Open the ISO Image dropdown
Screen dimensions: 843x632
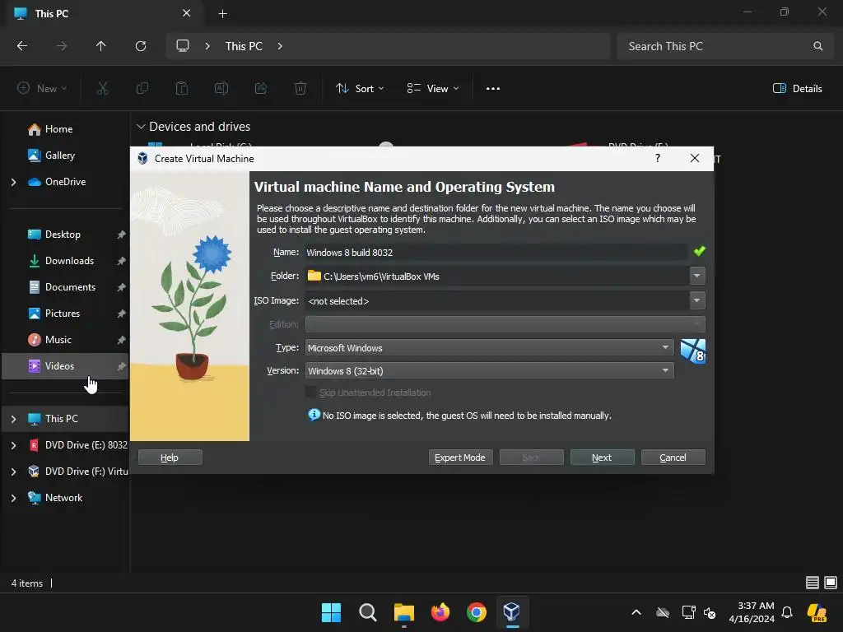point(696,300)
